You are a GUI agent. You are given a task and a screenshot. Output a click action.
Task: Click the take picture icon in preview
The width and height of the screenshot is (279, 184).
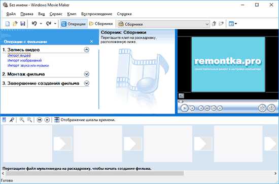[271, 108]
